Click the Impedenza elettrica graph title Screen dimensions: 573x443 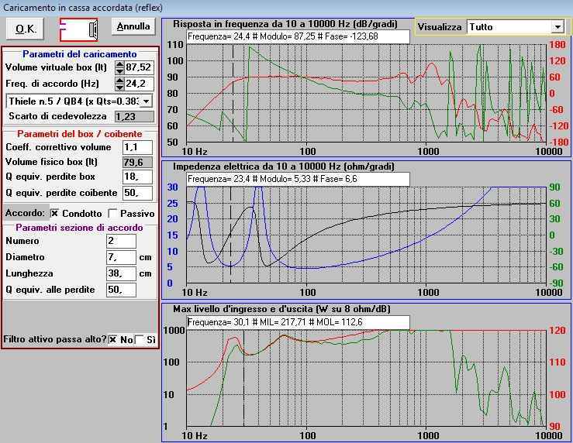coord(284,167)
